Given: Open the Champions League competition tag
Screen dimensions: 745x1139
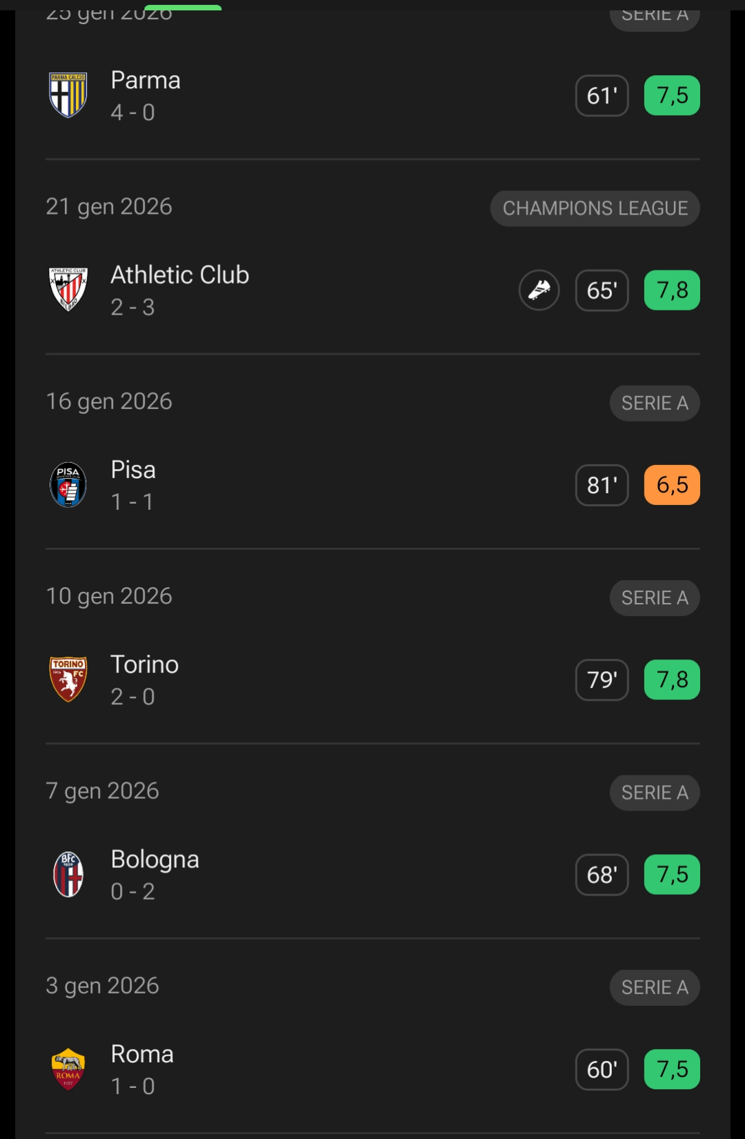Looking at the screenshot, I should coord(595,208).
